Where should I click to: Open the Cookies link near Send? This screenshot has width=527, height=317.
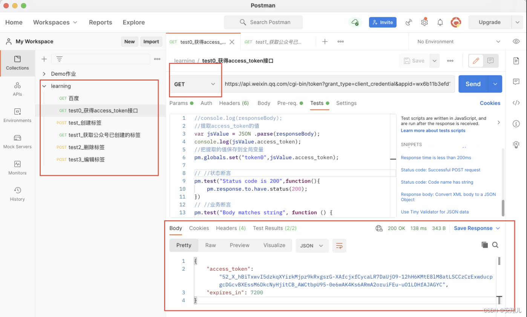(490, 103)
